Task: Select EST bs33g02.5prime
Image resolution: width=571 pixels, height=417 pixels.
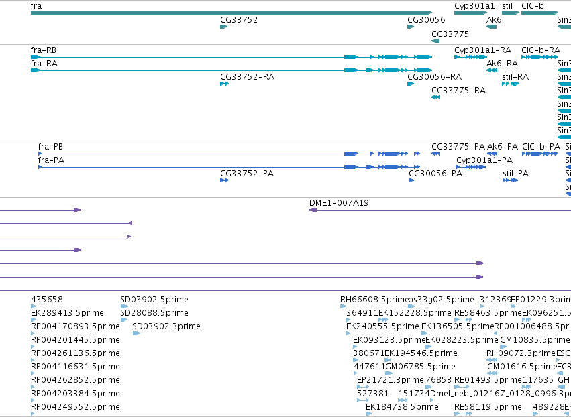Action: 411,306
